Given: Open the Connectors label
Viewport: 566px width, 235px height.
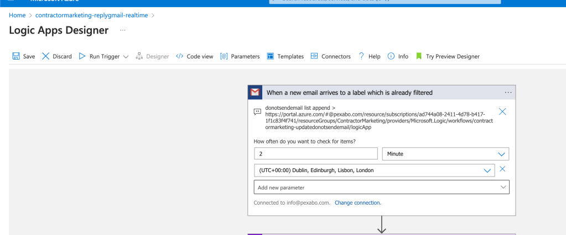Looking at the screenshot, I should pyautogui.click(x=336, y=56).
